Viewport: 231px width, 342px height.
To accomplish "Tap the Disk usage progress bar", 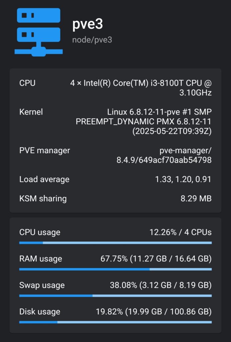I will pyautogui.click(x=115, y=322).
